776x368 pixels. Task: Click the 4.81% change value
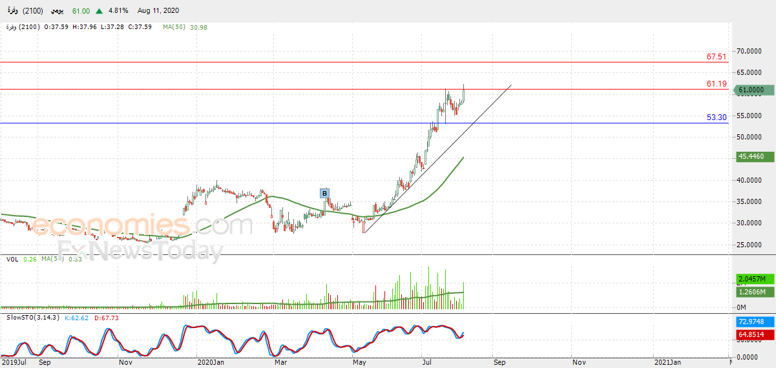pyautogui.click(x=118, y=11)
